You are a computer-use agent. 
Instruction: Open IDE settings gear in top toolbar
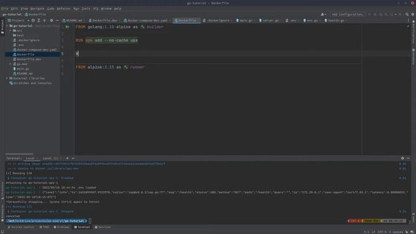coord(413,14)
